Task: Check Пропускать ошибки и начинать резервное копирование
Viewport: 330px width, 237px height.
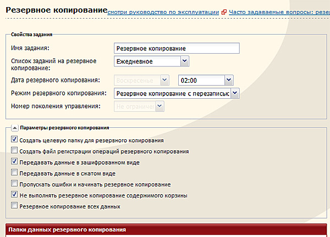Action: 14,184
